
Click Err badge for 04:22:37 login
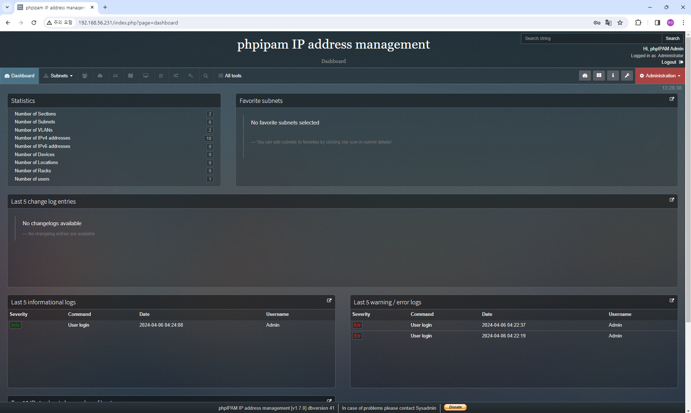click(357, 325)
